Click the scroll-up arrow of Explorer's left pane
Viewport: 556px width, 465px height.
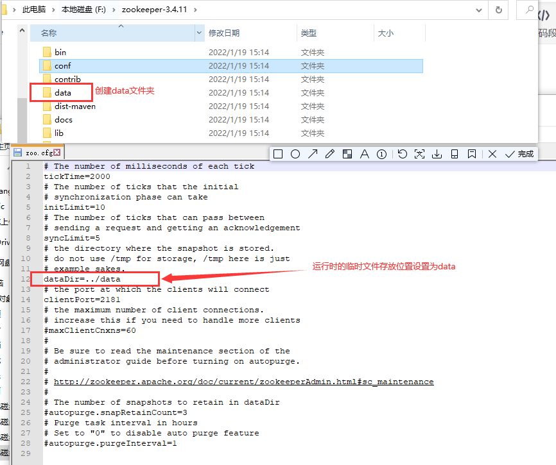(x=22, y=30)
